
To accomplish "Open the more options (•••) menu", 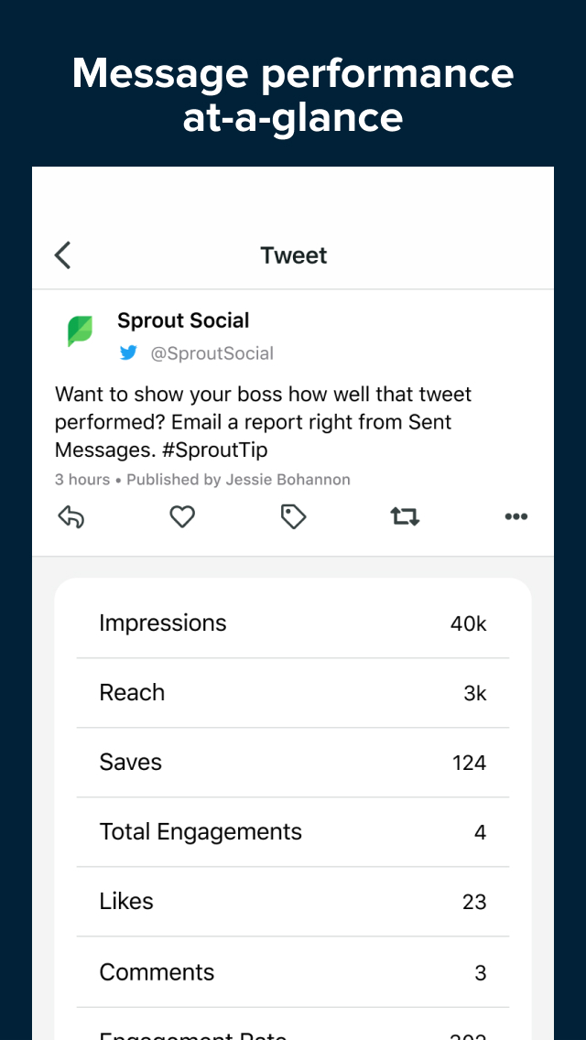I will coord(515,517).
